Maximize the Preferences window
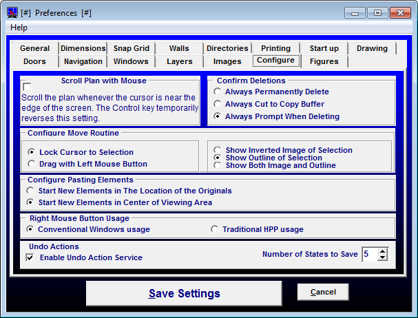The width and height of the screenshot is (418, 318). (377, 13)
